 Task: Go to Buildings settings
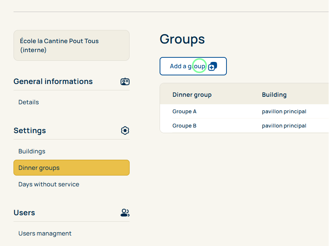pos(32,151)
